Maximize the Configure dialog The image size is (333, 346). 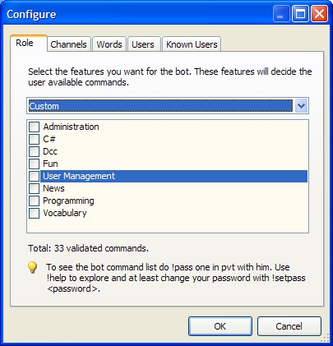pos(300,14)
